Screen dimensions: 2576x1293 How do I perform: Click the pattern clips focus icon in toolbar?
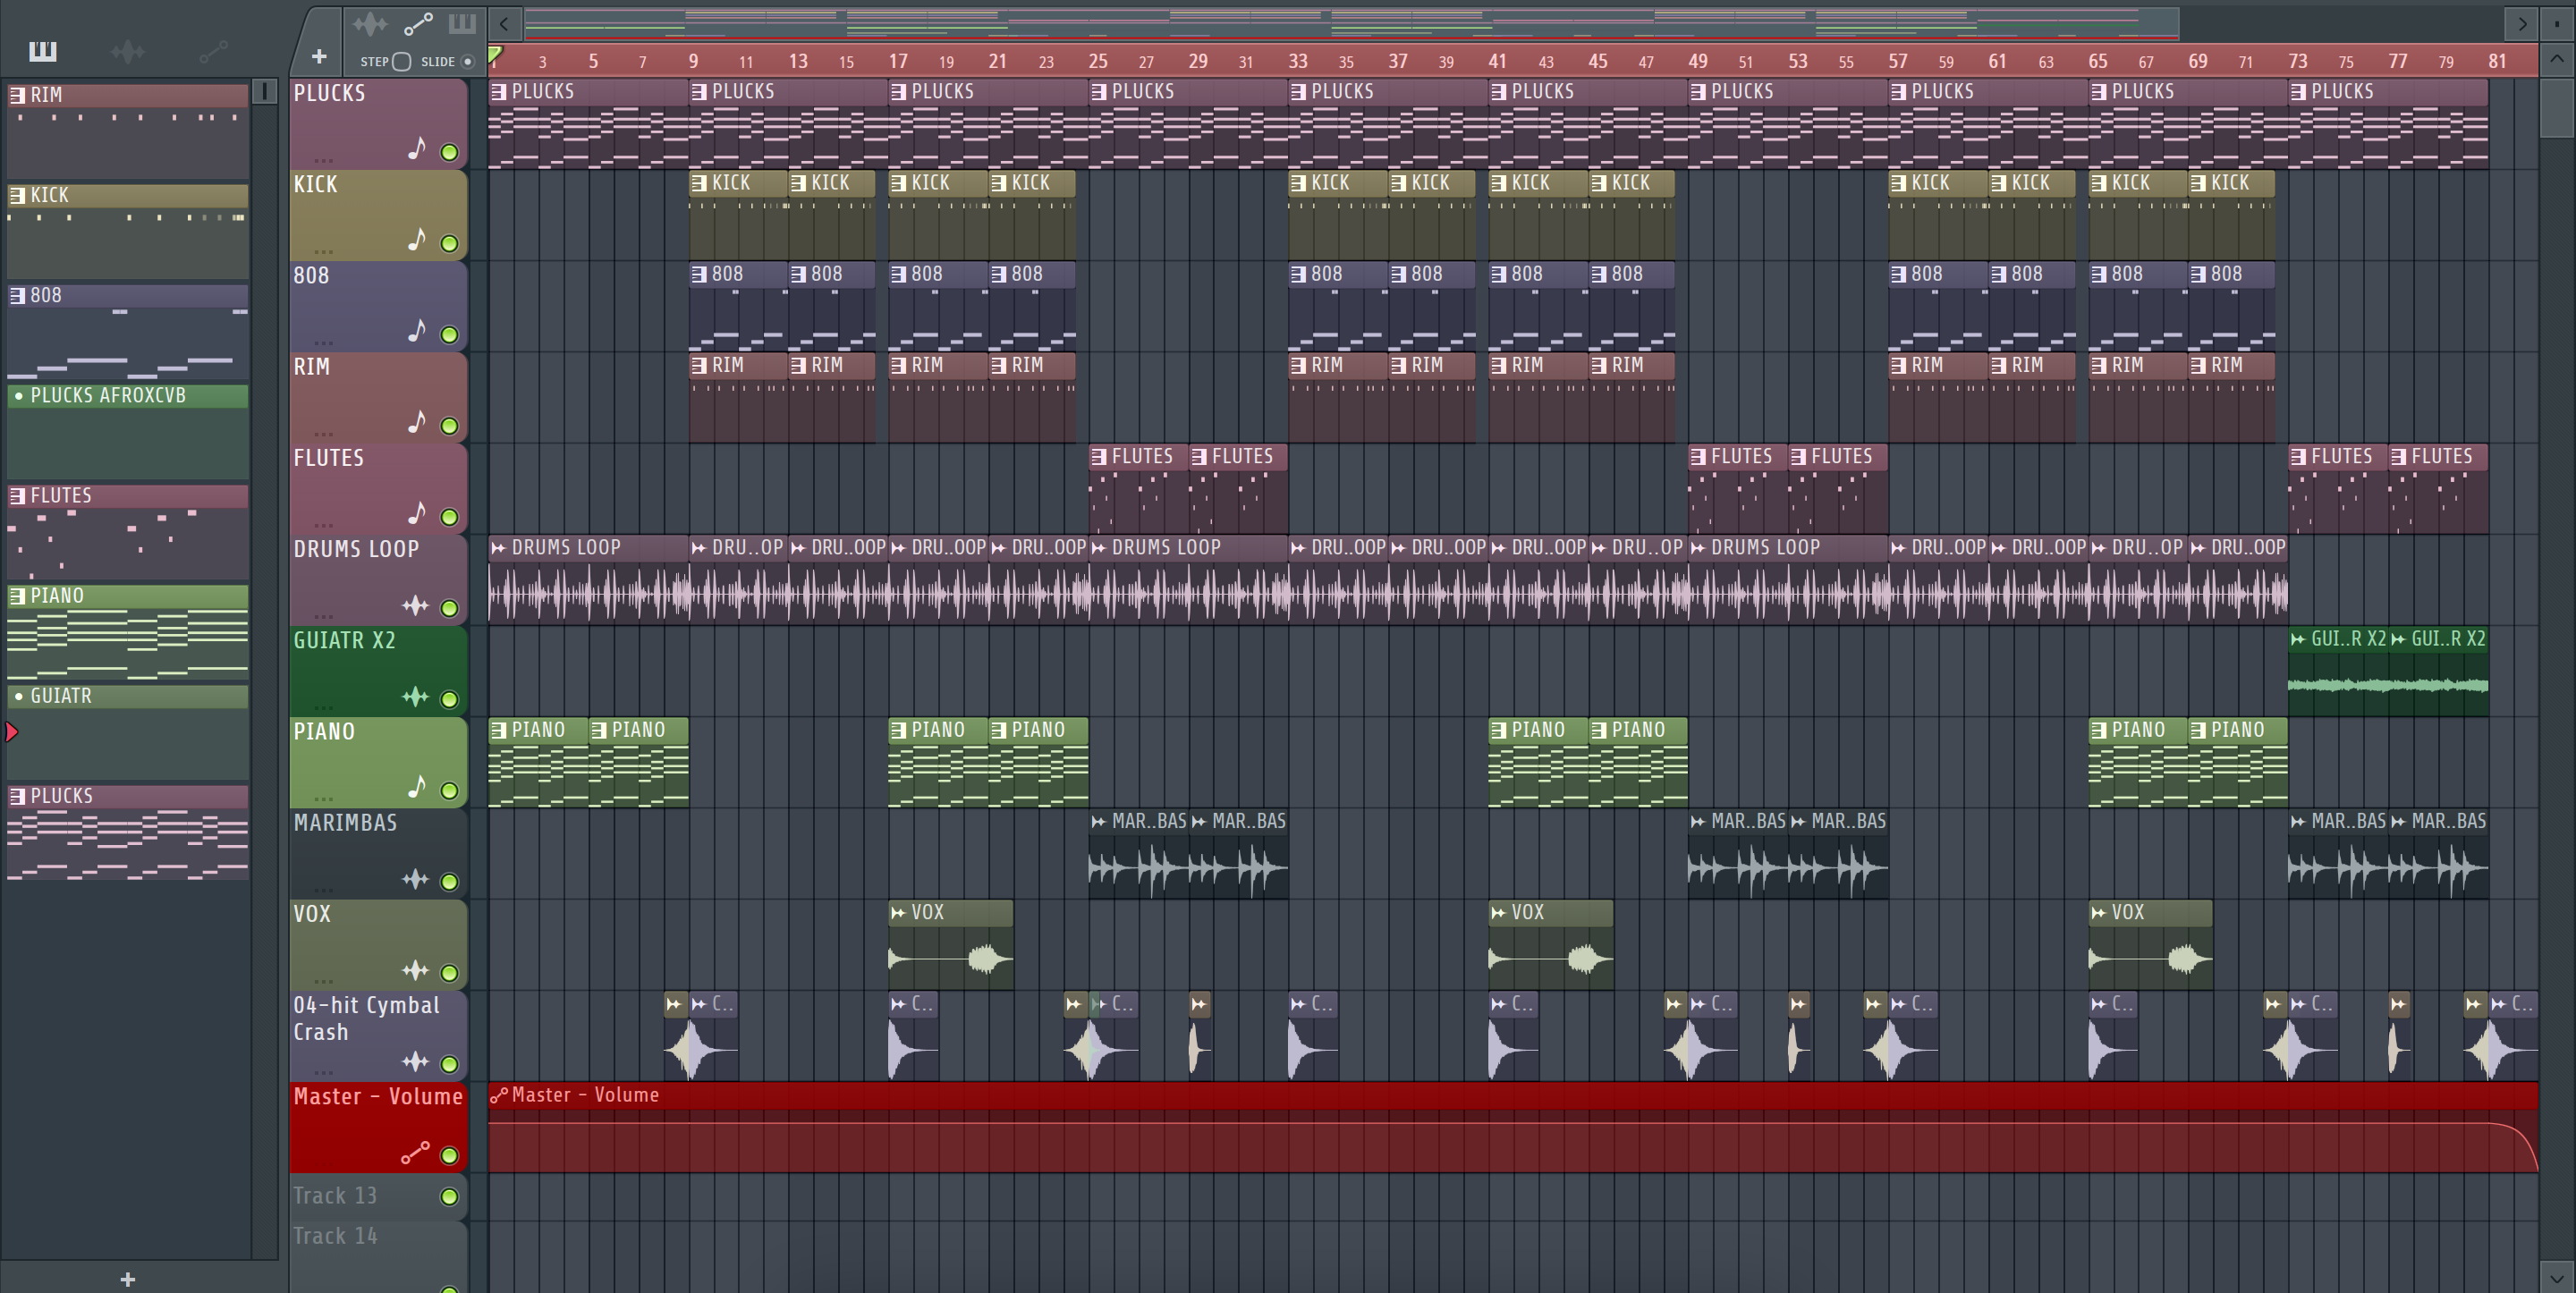point(462,23)
